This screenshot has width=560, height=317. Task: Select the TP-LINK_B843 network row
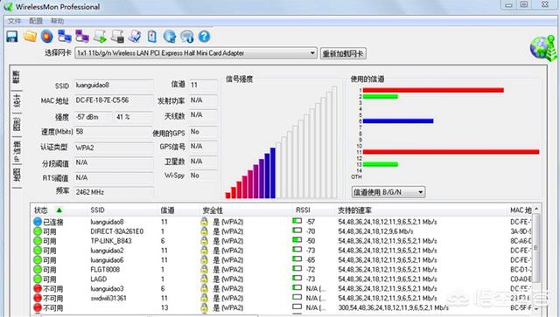point(282,241)
